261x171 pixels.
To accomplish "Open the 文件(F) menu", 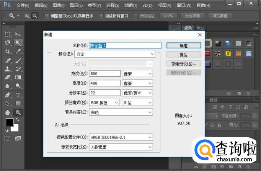I will (x=23, y=5).
